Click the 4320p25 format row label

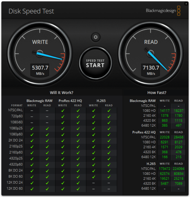(16, 158)
